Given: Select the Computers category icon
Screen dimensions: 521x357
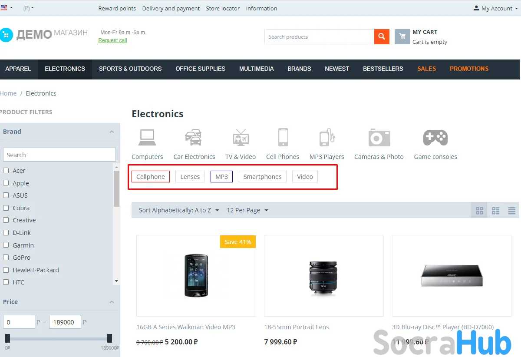Looking at the screenshot, I should coord(147,137).
